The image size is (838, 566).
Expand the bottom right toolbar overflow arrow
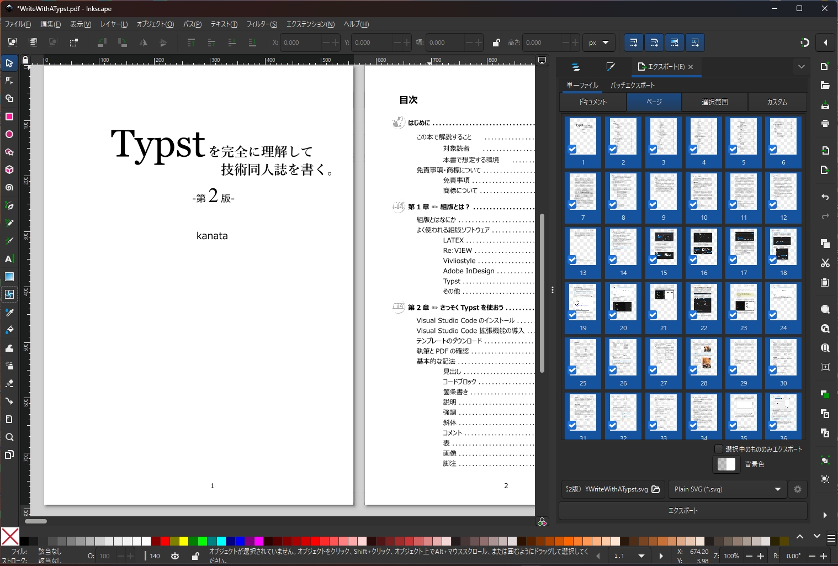[825, 515]
